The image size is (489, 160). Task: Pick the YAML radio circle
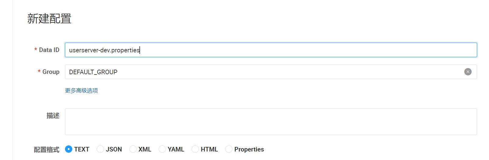[162, 149]
